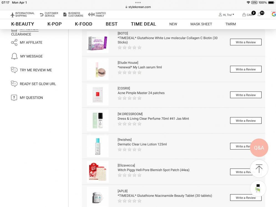Open the MASK SHEET category
The height and width of the screenshot is (207, 276).
click(201, 24)
